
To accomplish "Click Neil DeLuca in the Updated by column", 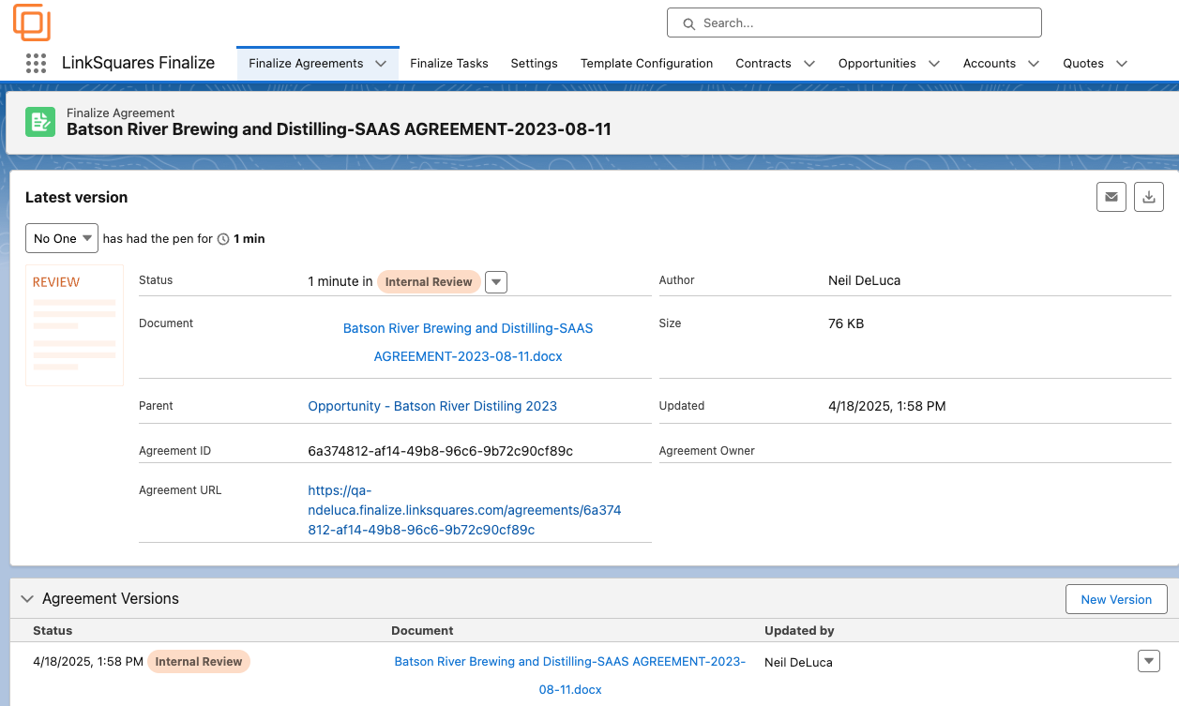I will click(x=798, y=662).
